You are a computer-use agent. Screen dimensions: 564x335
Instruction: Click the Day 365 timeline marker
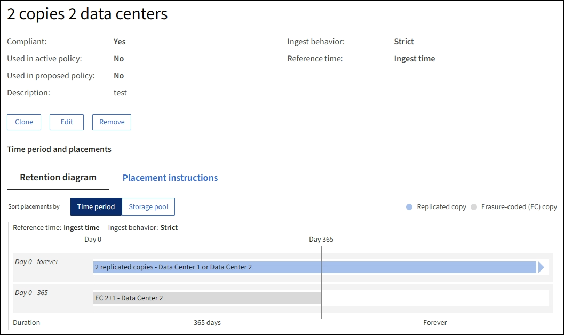321,240
